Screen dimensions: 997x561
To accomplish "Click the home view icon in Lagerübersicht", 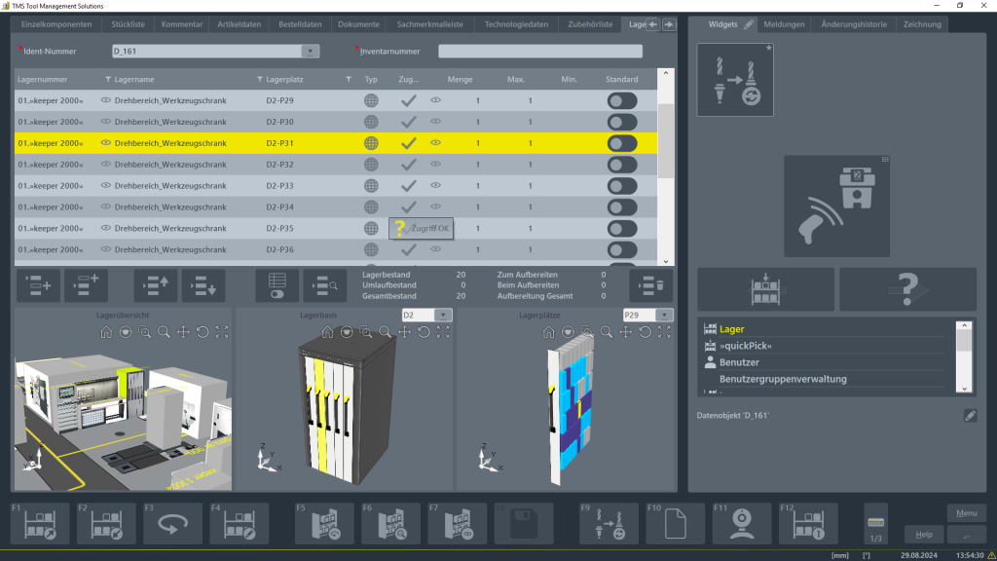I will coord(107,332).
